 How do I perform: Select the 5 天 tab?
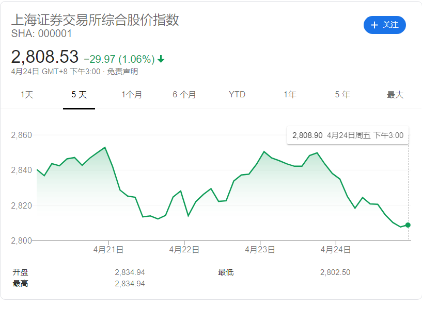point(79,95)
